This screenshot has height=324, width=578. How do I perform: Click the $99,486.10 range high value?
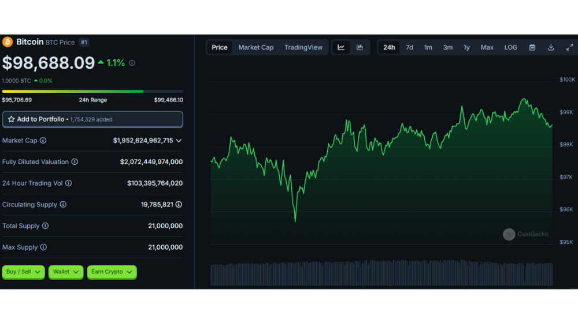168,100
